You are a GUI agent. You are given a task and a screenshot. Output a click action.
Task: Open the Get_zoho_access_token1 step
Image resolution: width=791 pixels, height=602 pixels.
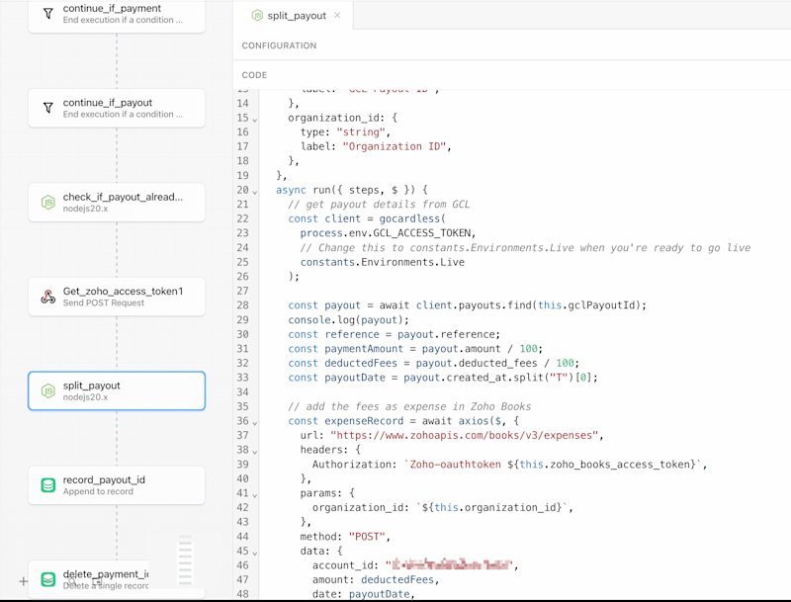[117, 297]
